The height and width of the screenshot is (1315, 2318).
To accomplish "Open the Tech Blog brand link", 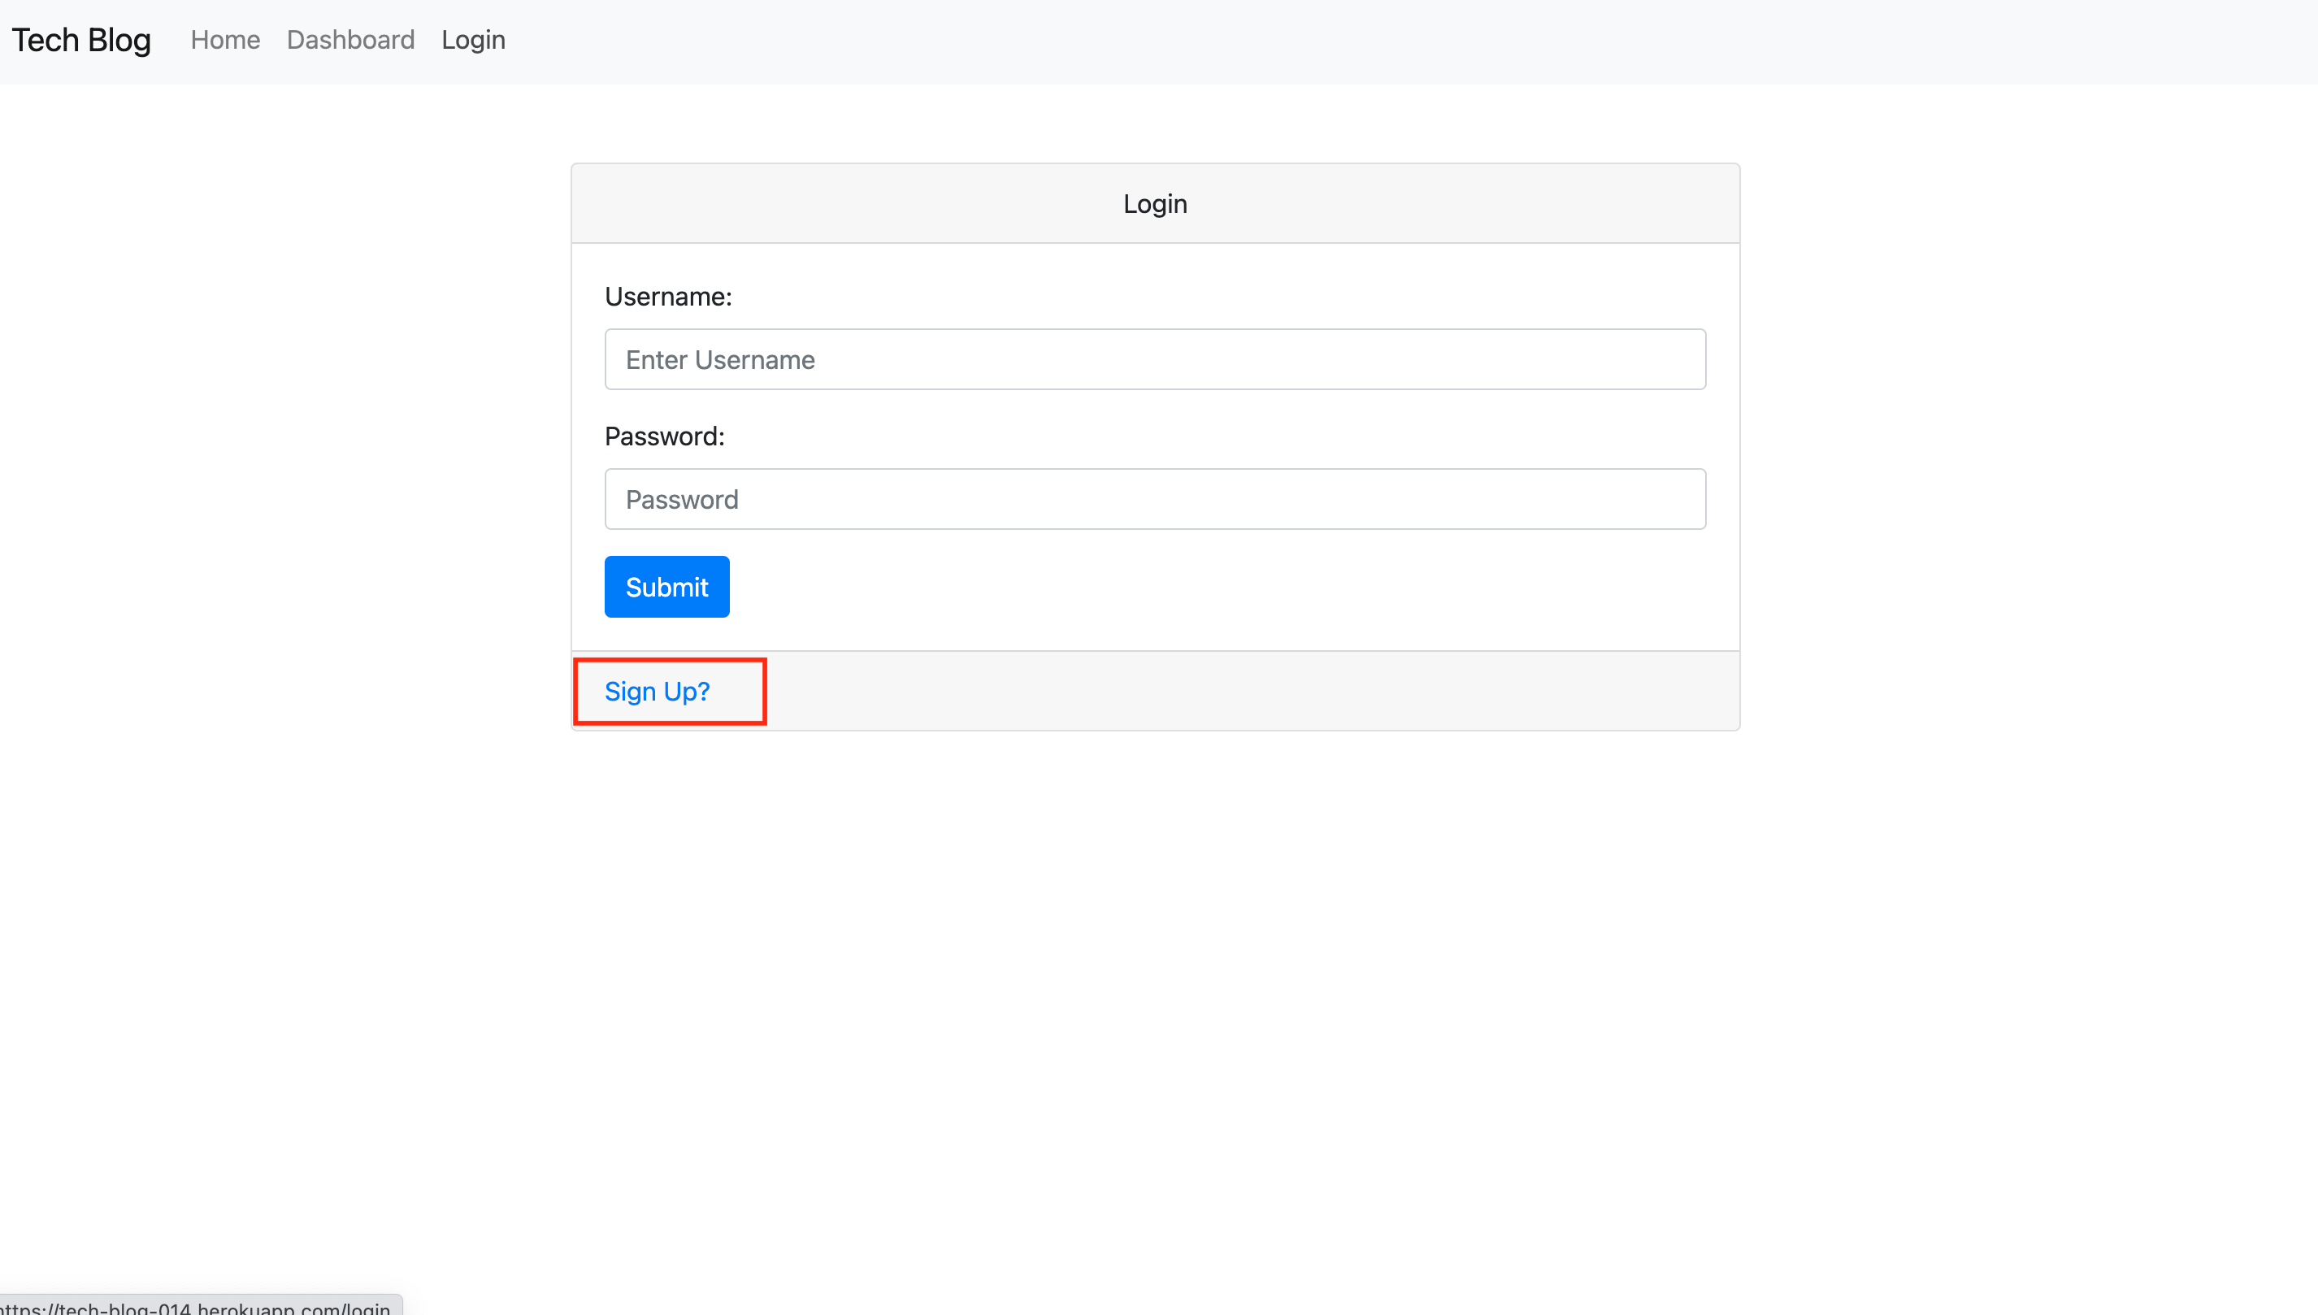I will (81, 40).
